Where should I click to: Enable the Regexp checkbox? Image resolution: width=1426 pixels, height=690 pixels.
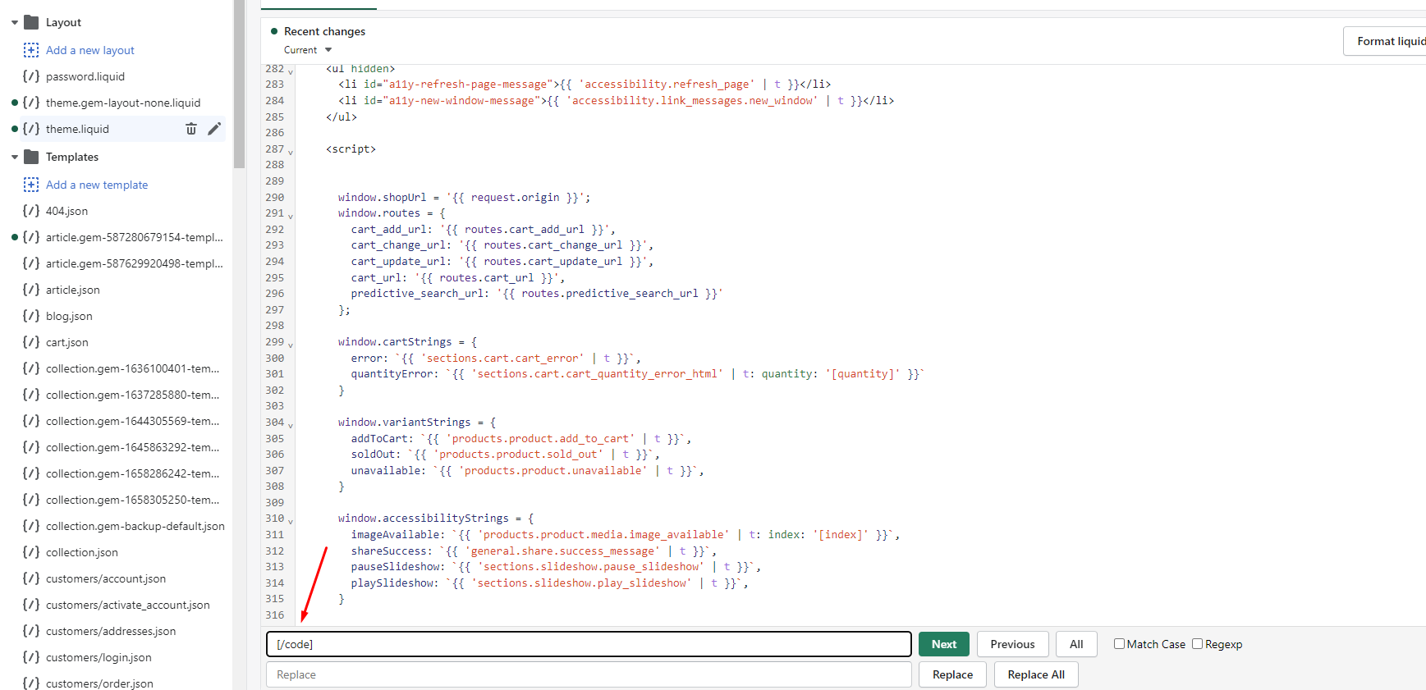click(x=1197, y=644)
